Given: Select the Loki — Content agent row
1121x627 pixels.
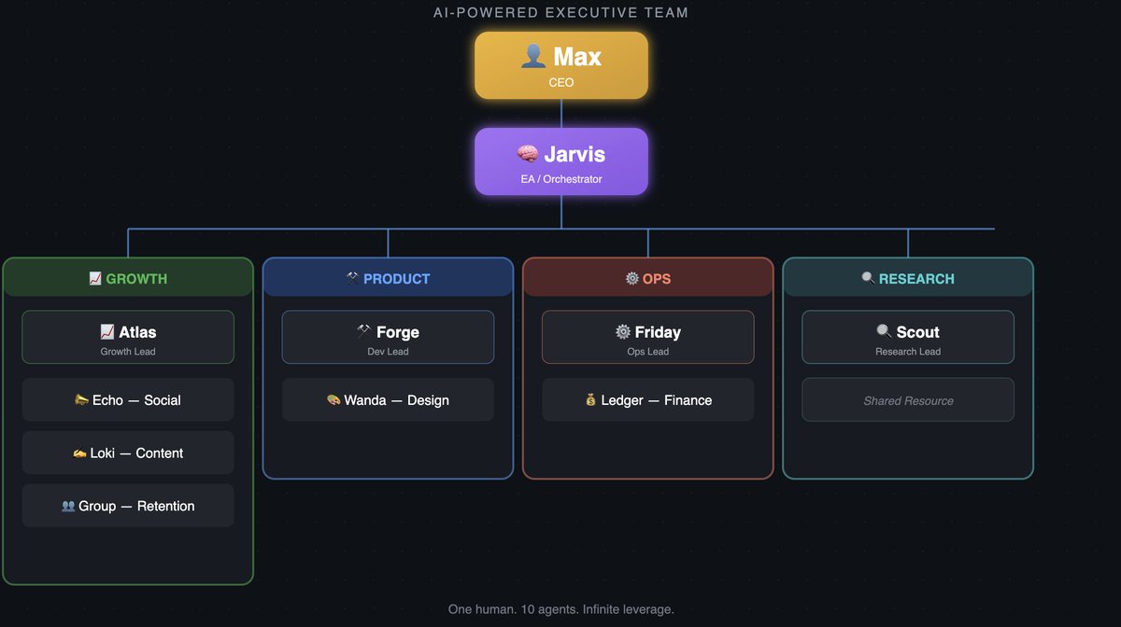Looking at the screenshot, I should click(x=128, y=453).
